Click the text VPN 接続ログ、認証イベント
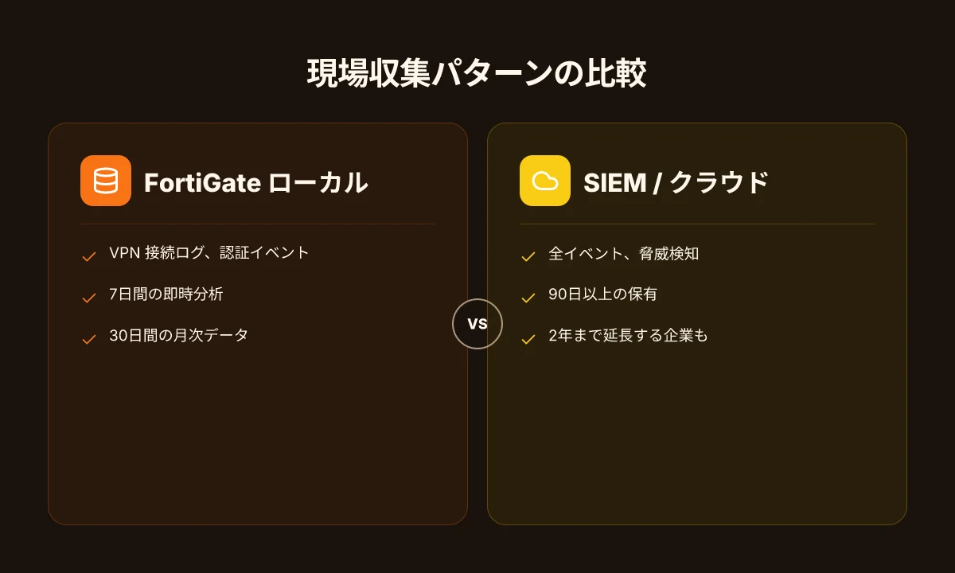Image resolution: width=955 pixels, height=573 pixels. point(209,253)
